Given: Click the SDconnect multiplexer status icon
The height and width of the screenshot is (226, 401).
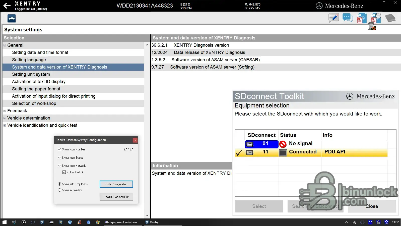Looking at the screenshot, I should coord(372,26).
